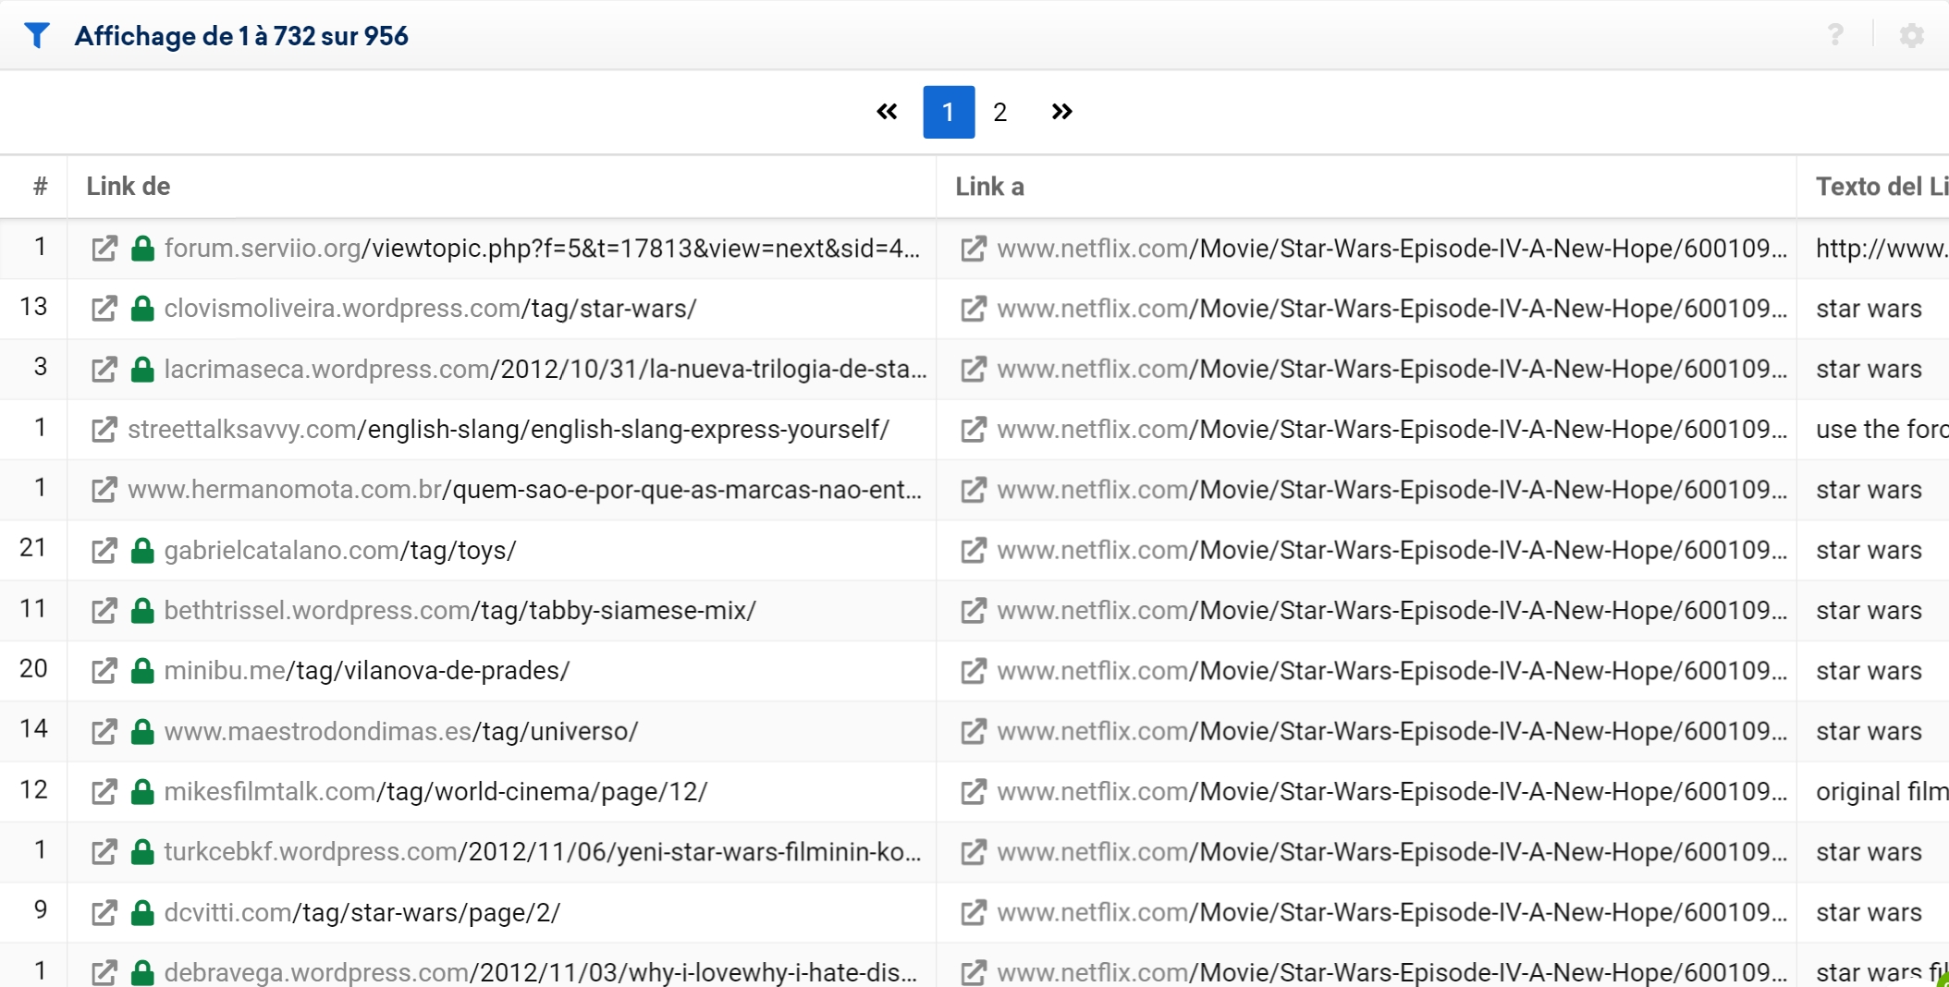The height and width of the screenshot is (987, 1949).
Task: Sort by the '#' column header
Action: 40,187
